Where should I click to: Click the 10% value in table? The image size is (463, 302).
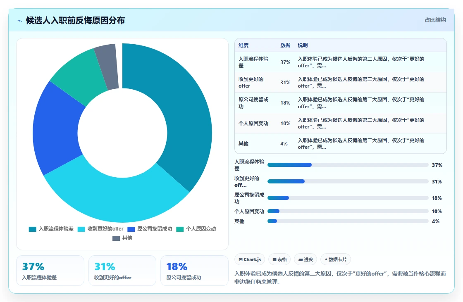(x=285, y=124)
